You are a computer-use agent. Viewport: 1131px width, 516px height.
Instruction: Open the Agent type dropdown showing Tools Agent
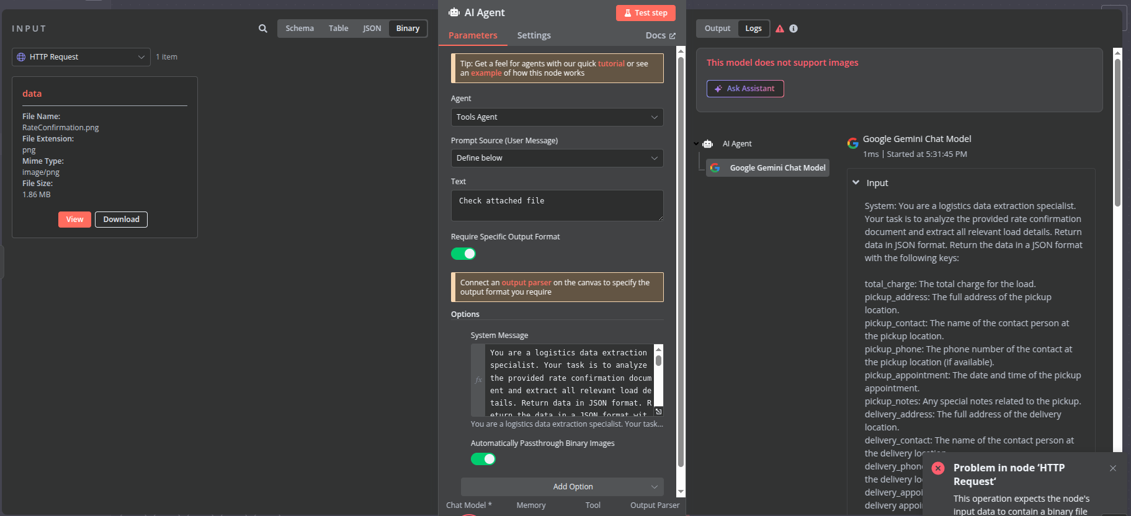557,117
